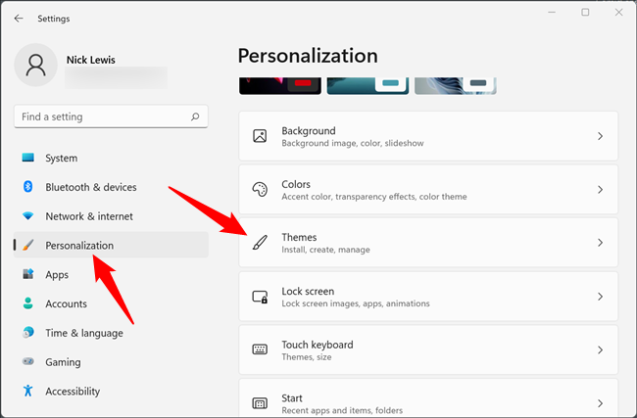
Task: Open Themes using its right chevron
Action: coord(600,243)
